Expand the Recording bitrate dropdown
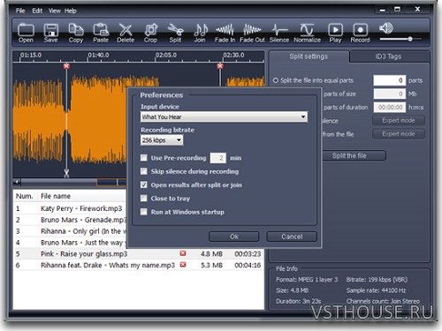The image size is (442, 331). (162, 140)
